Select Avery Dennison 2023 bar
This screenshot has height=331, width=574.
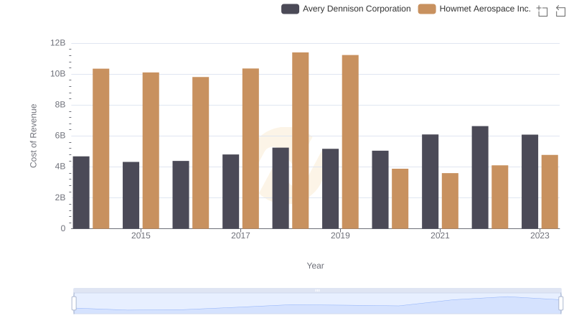pos(530,182)
